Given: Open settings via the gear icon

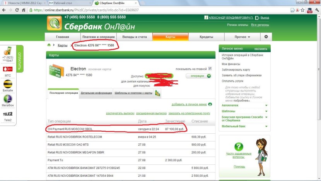Looking at the screenshot, I should (266, 37).
